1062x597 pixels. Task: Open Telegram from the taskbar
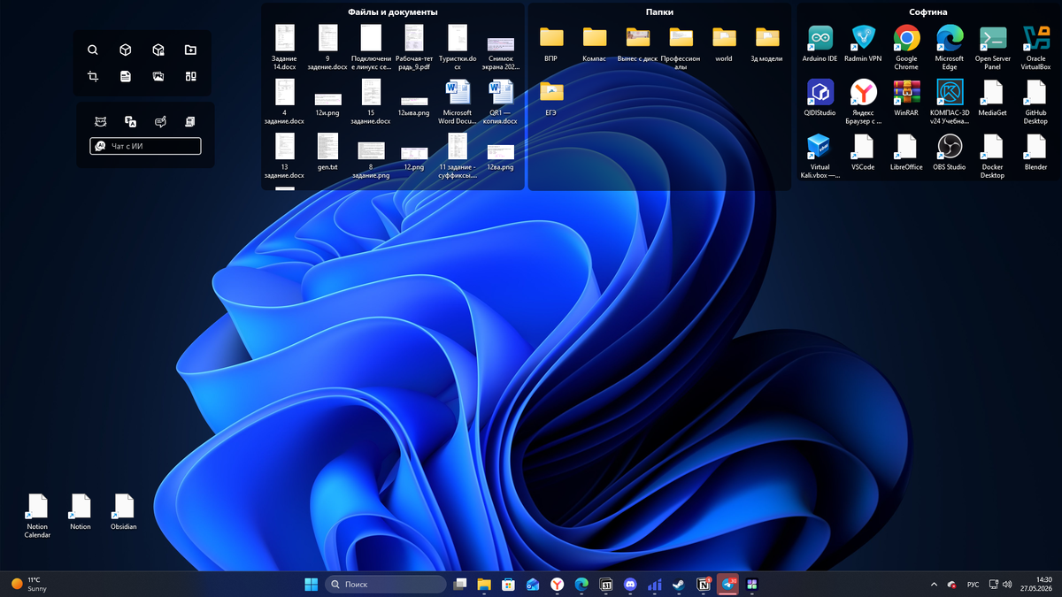pyautogui.click(x=727, y=585)
